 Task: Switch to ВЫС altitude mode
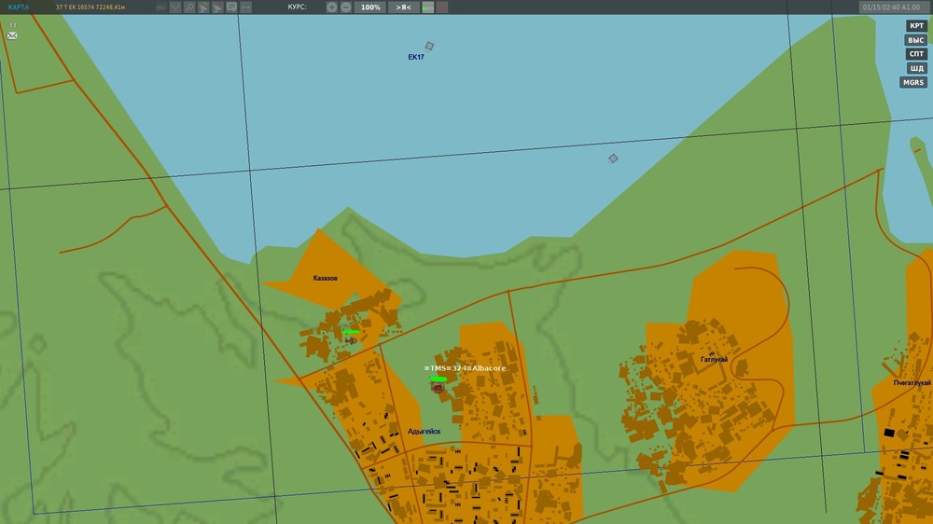916,40
